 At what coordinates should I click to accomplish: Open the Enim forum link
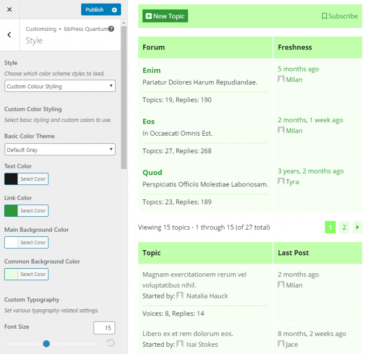152,70
